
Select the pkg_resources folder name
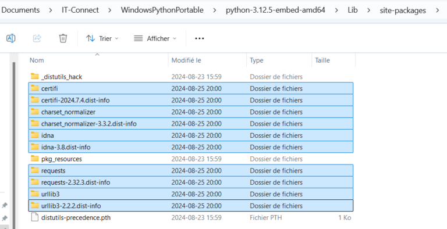(x=61, y=159)
